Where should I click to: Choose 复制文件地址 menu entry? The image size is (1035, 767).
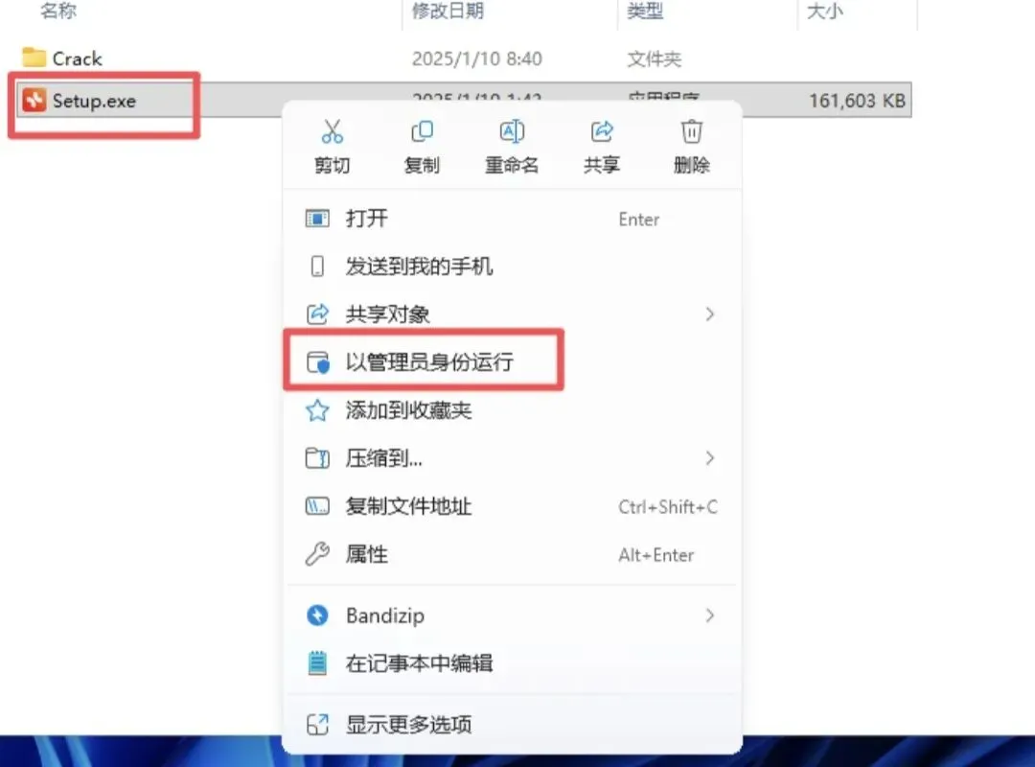point(512,506)
